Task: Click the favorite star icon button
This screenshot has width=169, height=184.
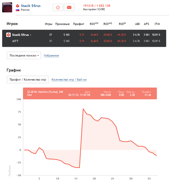Action: (x=58, y=7)
